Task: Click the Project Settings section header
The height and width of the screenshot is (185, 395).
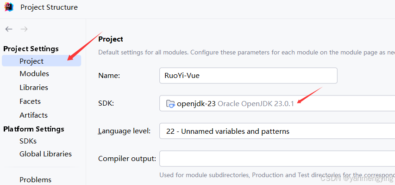Action: click(x=31, y=48)
